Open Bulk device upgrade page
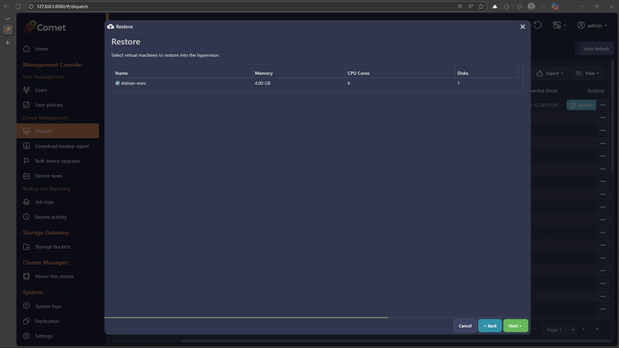This screenshot has height=348, width=619. tap(57, 161)
